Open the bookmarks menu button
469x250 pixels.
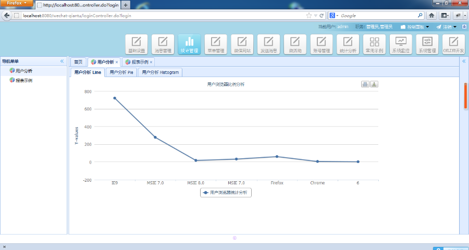(x=445, y=16)
